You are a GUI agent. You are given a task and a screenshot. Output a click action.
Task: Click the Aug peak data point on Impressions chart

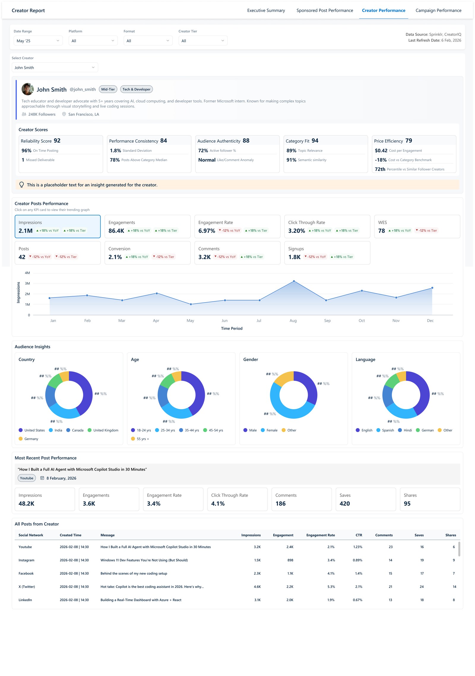[x=294, y=281]
